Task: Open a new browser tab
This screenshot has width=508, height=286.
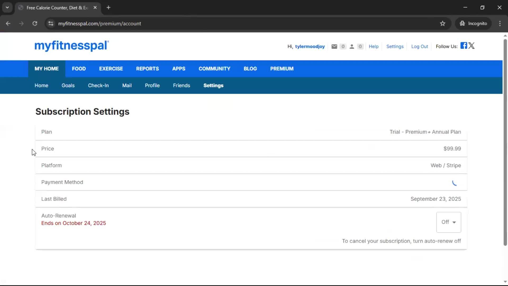Action: (108, 8)
